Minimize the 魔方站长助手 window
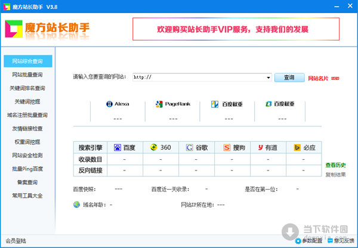The width and height of the screenshot is (358, 248). 337,7
